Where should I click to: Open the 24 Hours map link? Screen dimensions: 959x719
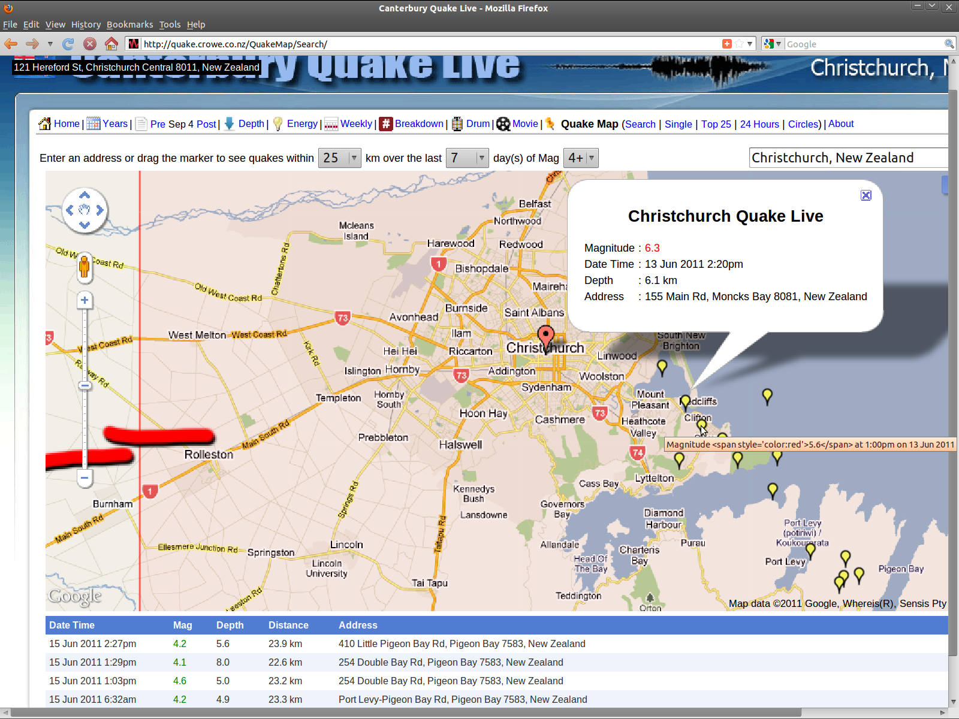[759, 124]
